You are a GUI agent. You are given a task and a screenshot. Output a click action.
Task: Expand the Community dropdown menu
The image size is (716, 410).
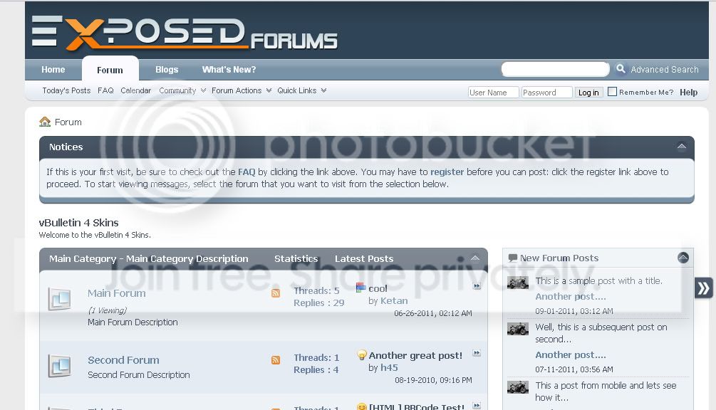pyautogui.click(x=182, y=90)
